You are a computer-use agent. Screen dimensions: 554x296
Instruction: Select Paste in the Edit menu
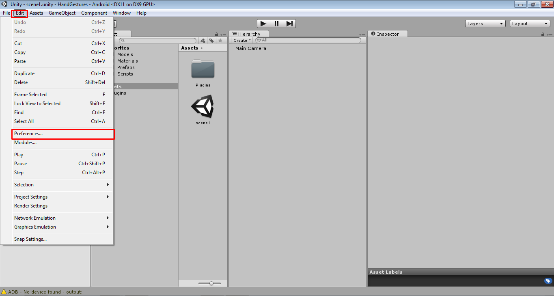tap(63, 61)
